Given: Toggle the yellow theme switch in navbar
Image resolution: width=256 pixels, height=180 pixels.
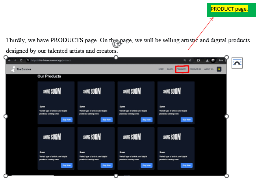Looking at the screenshot, I should point(219,69).
